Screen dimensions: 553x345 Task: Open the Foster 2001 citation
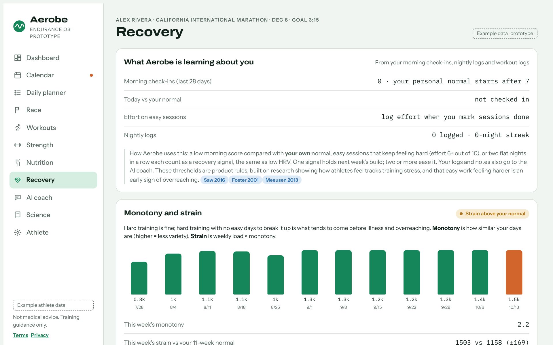pos(245,180)
